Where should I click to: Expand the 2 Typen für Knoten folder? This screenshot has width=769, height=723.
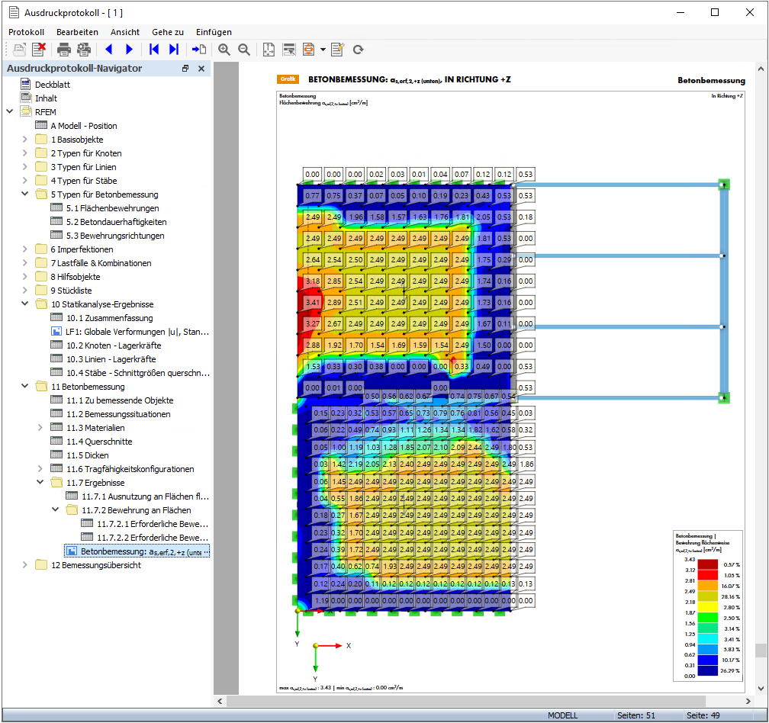point(25,153)
